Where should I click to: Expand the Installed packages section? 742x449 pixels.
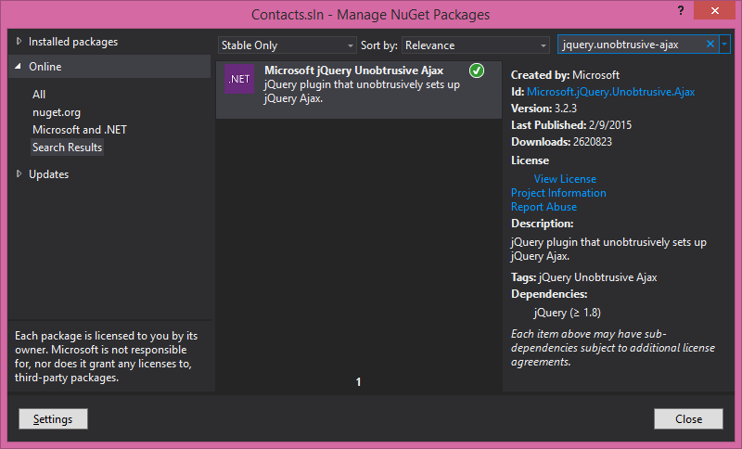tap(20, 42)
